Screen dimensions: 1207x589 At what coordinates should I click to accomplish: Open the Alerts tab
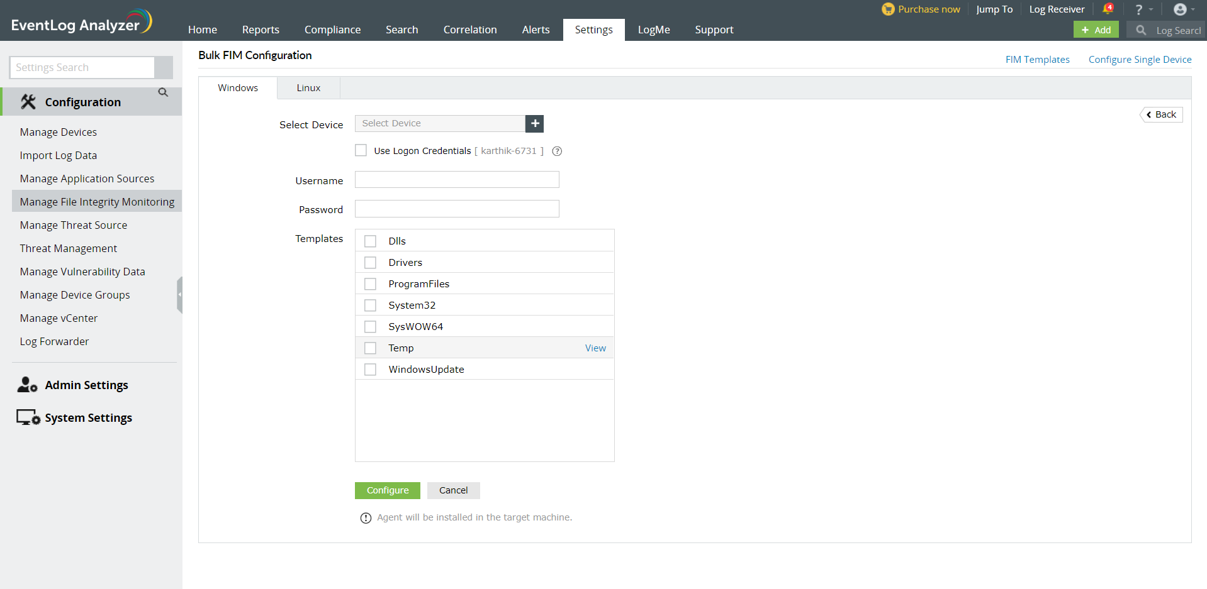coord(536,30)
